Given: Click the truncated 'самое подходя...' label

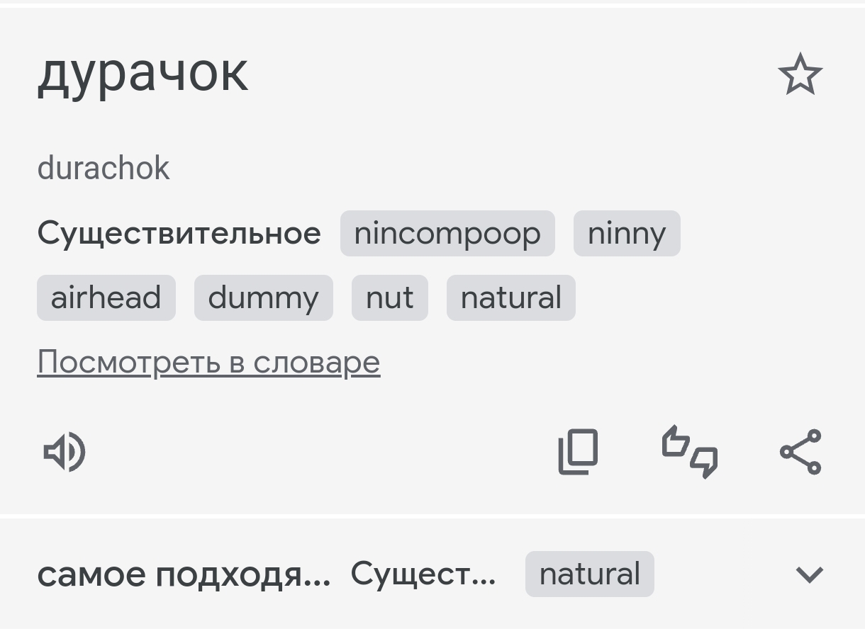Looking at the screenshot, I should pos(184,574).
